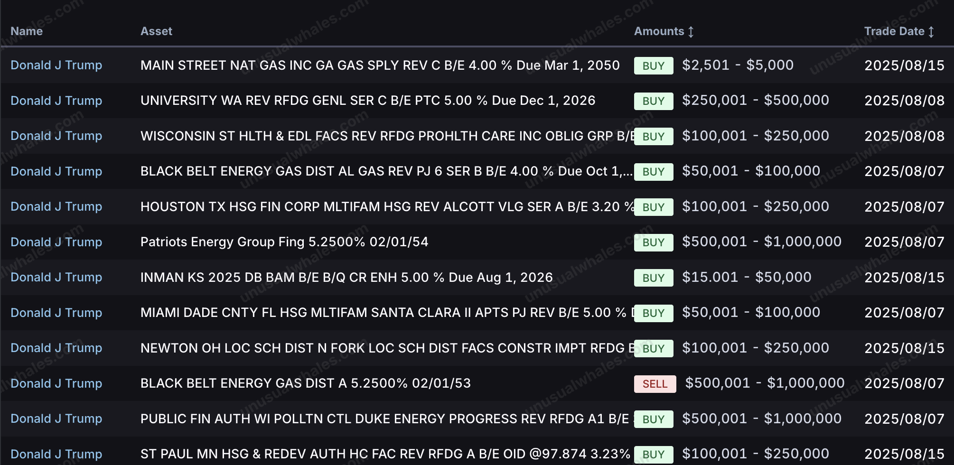Select the Asset column header

156,31
